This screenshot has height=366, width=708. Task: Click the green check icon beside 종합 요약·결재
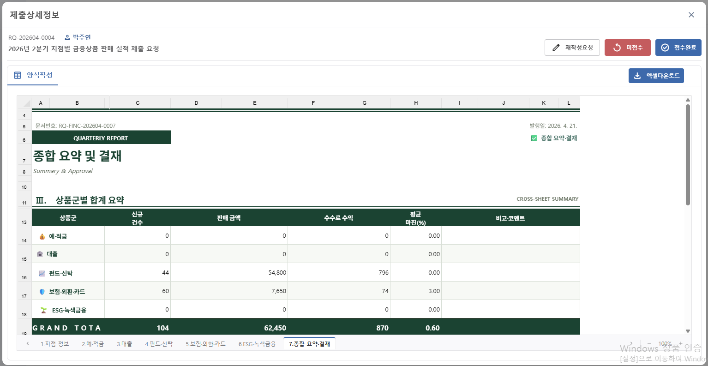[534, 138]
